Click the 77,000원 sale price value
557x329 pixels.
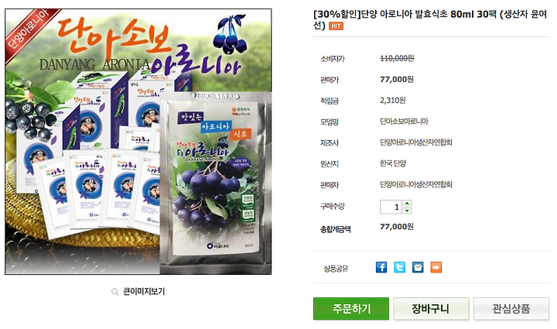pyautogui.click(x=396, y=79)
